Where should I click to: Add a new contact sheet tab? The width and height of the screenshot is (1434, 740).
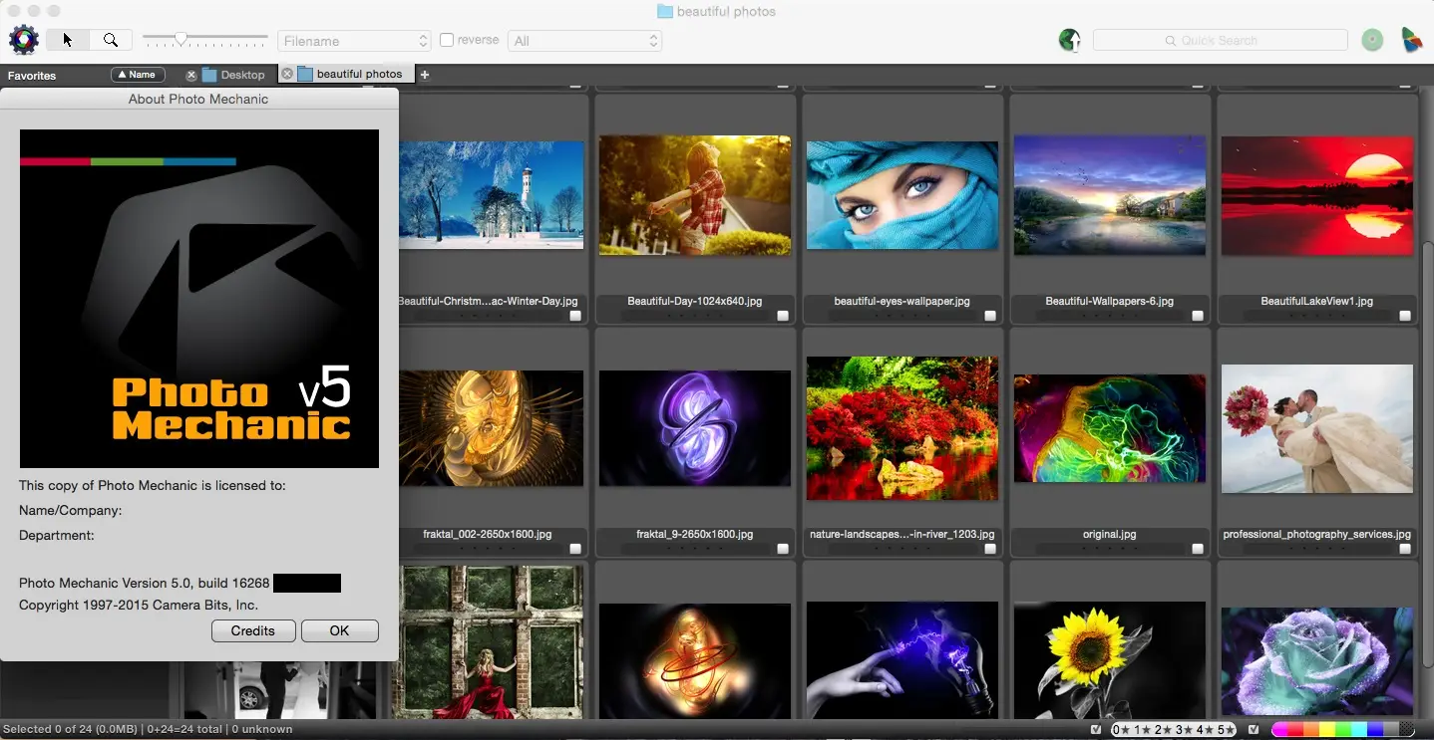[424, 75]
